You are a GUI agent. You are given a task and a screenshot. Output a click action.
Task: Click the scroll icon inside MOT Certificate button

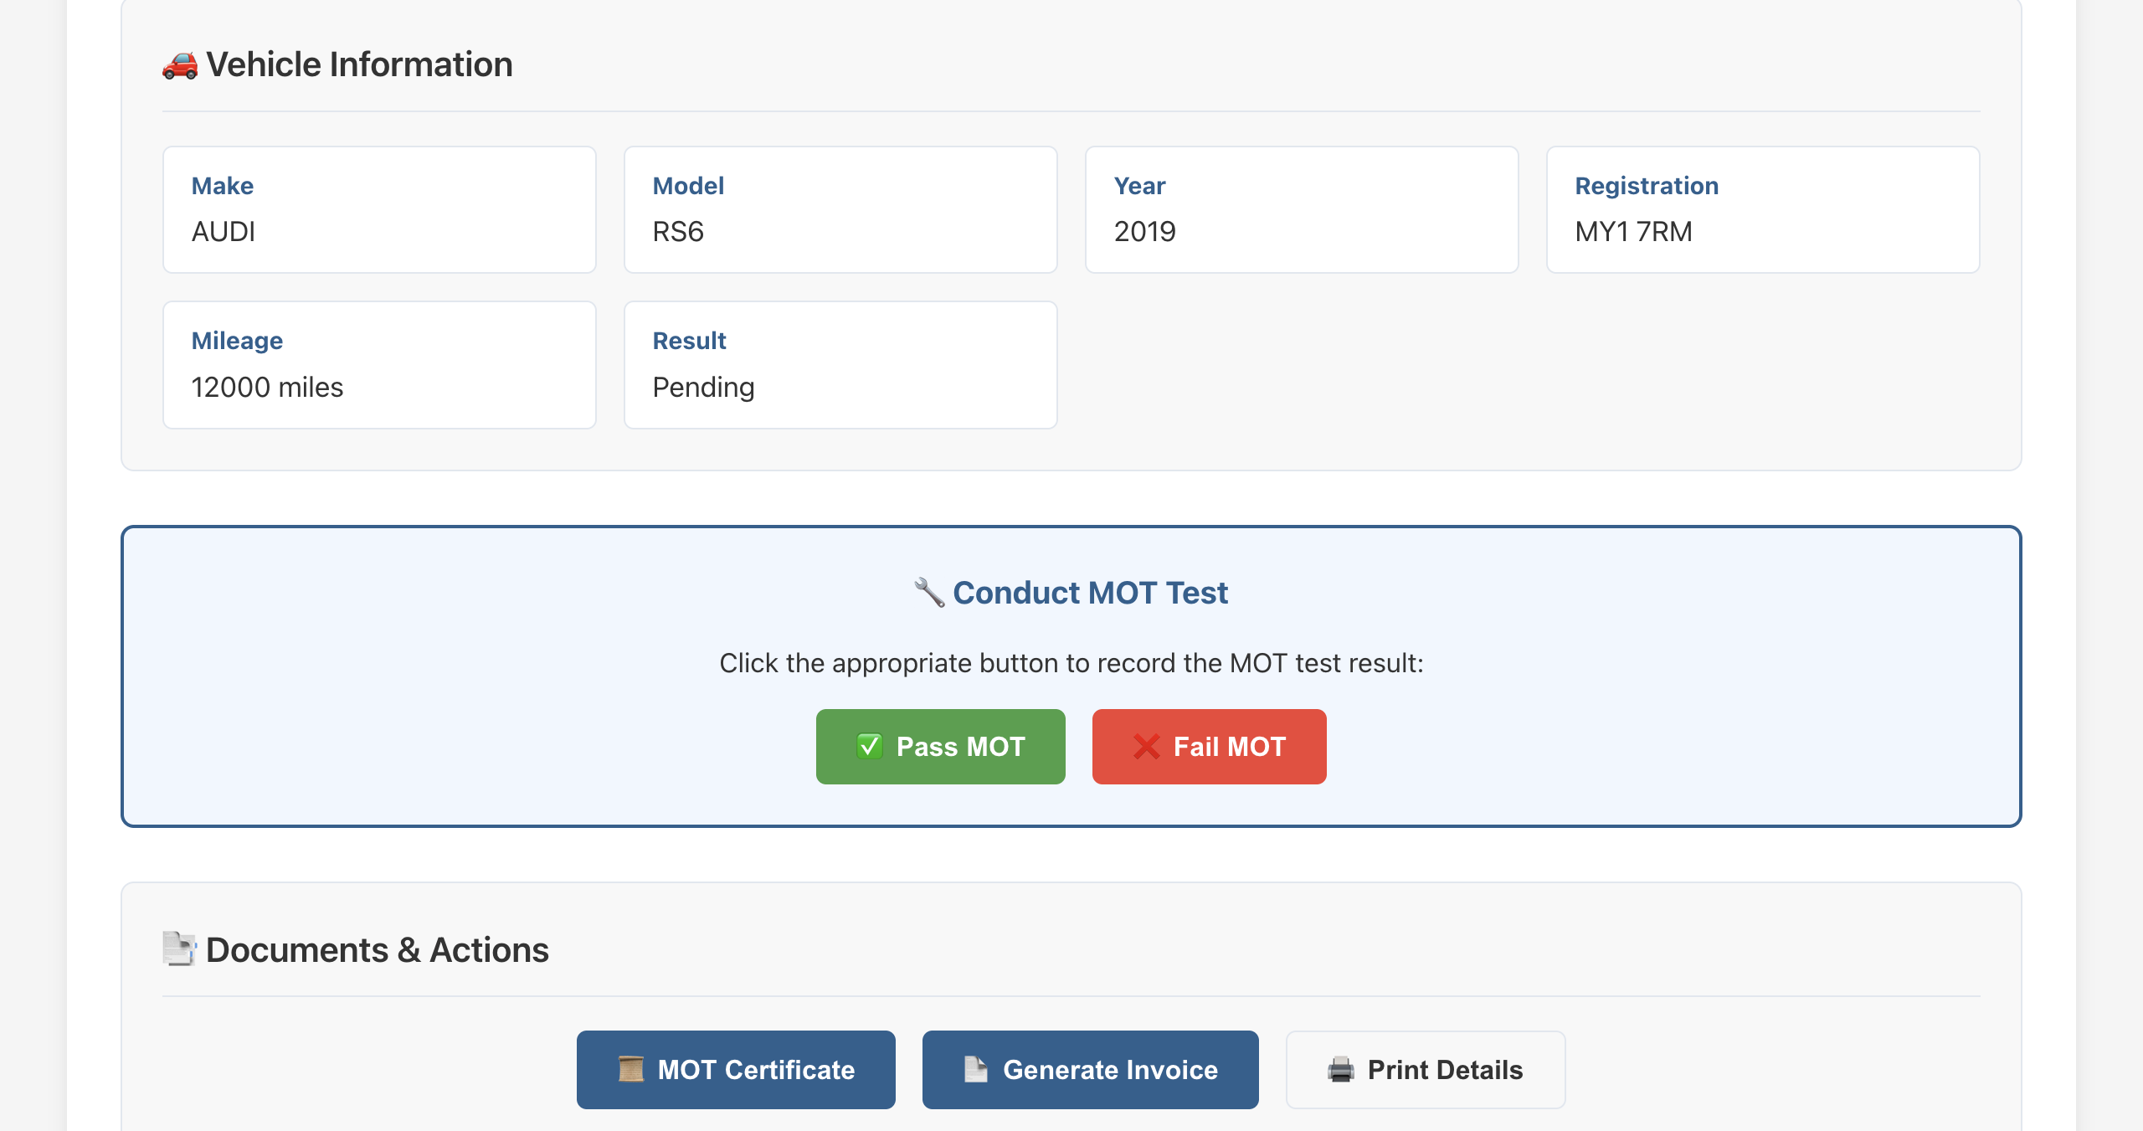point(630,1069)
